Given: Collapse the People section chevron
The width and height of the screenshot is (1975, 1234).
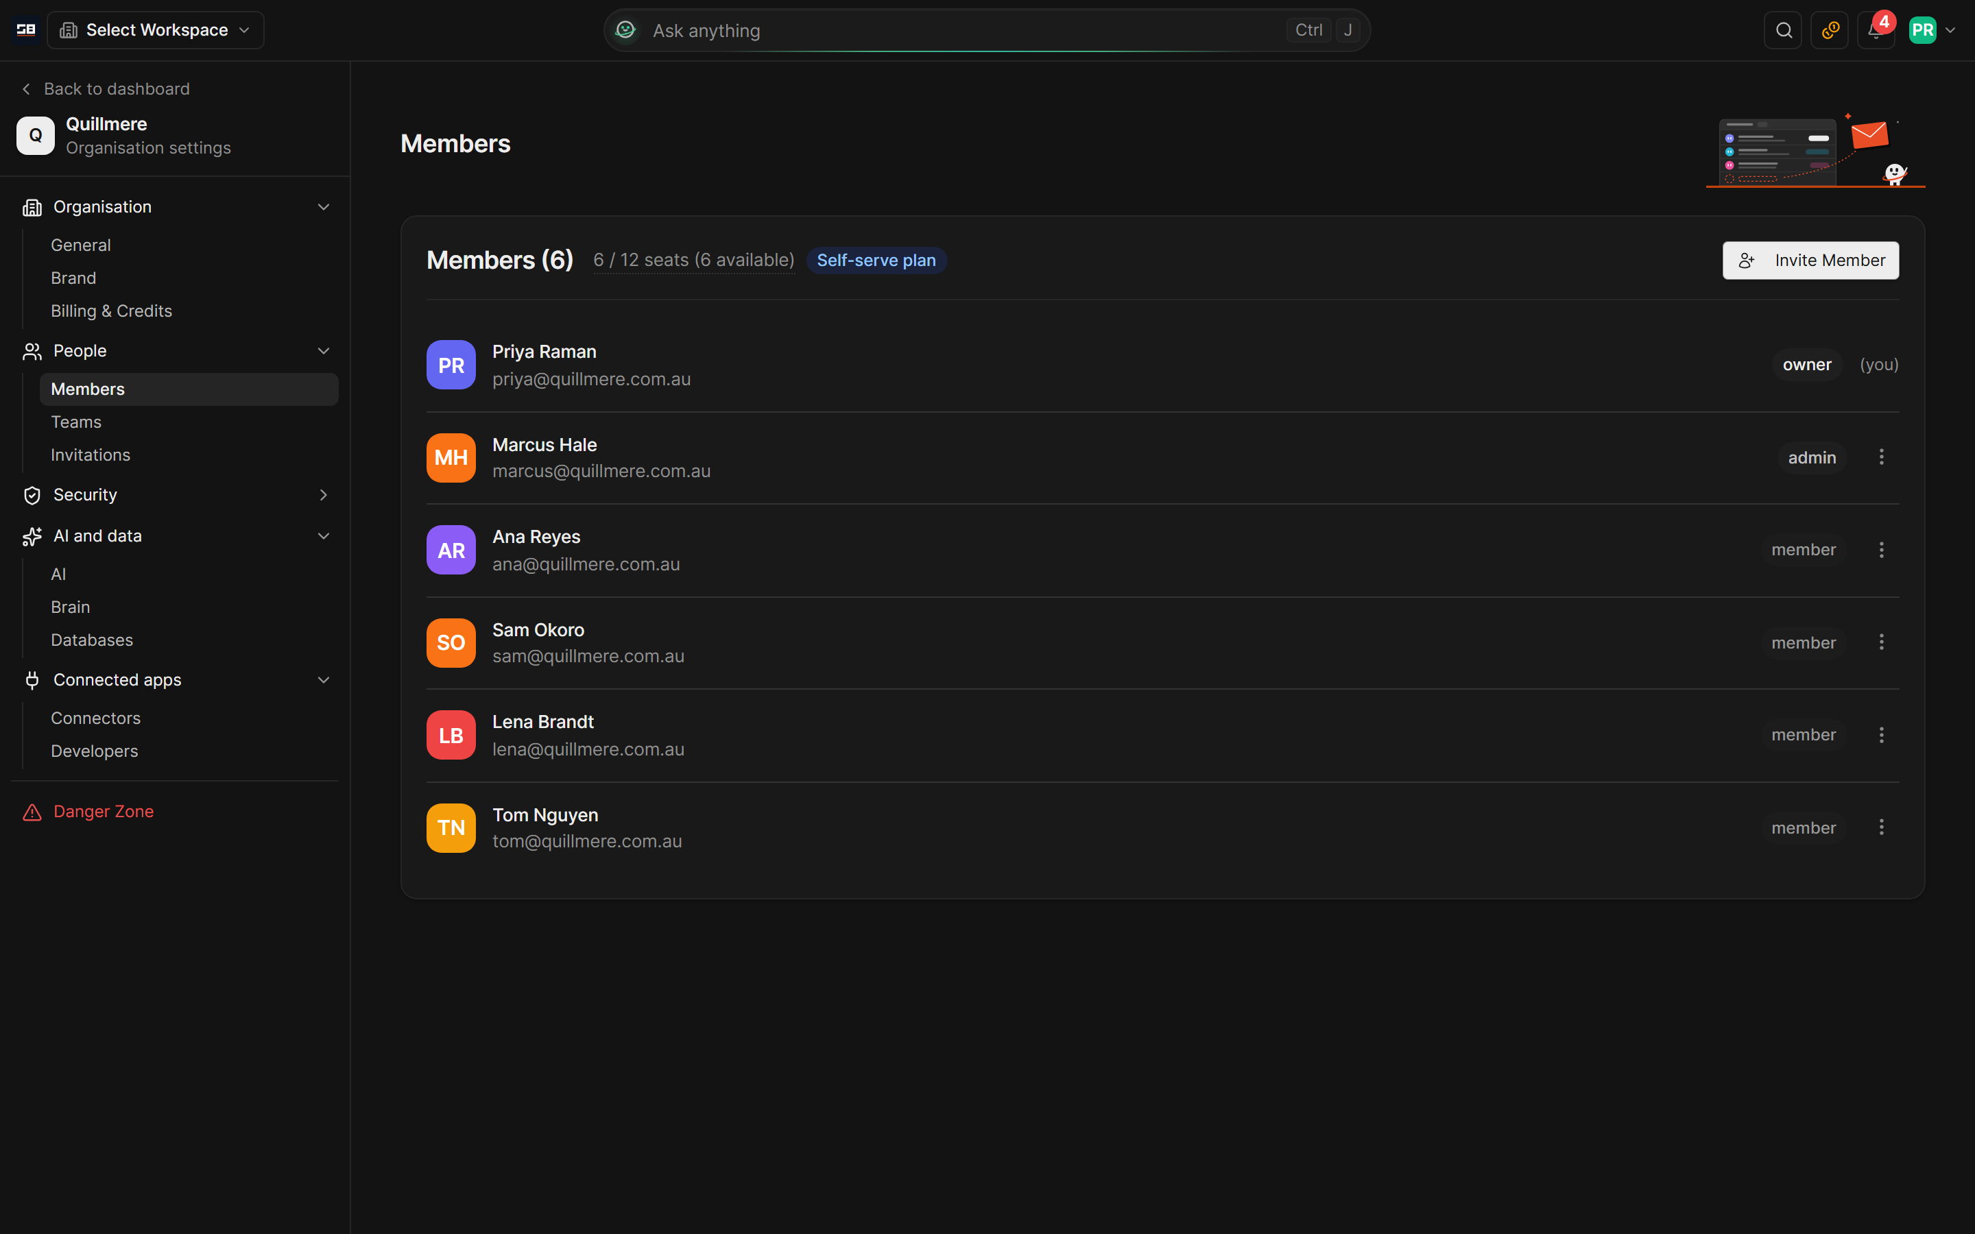Looking at the screenshot, I should point(323,351).
